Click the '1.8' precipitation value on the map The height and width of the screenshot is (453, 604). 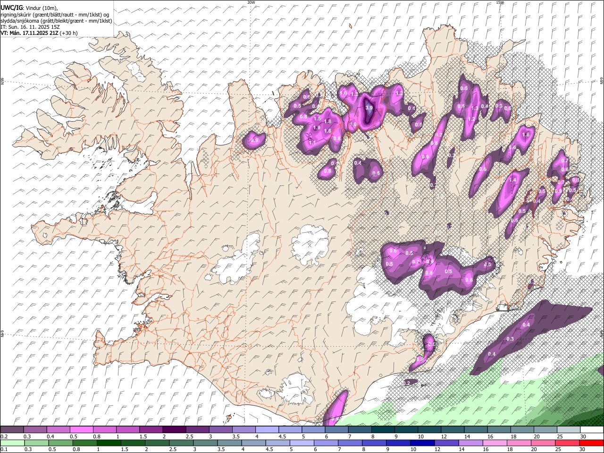coord(327,121)
